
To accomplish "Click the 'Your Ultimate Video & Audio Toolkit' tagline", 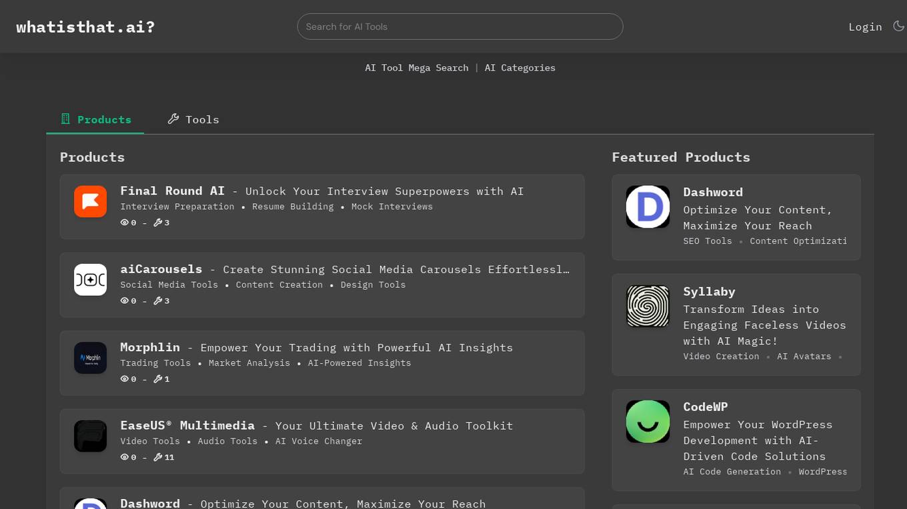I will pos(394,426).
